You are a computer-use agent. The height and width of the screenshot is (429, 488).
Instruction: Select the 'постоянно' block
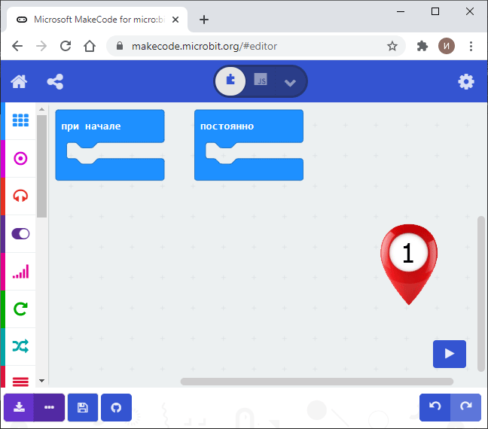(249, 126)
